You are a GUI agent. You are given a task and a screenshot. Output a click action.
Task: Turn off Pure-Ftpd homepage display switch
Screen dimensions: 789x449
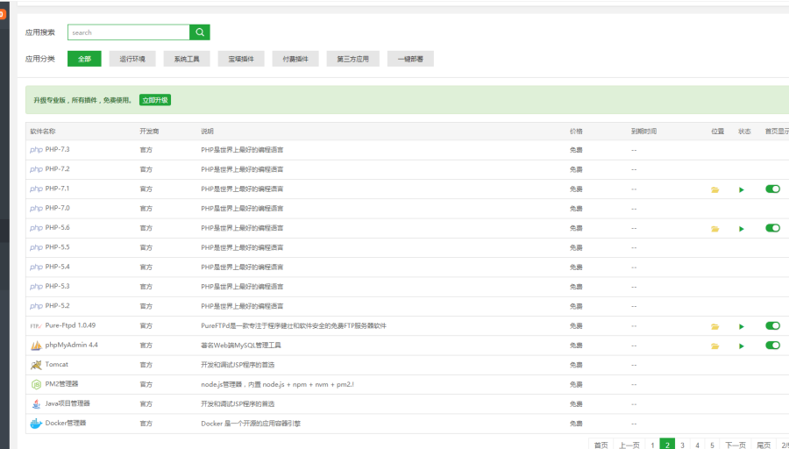(x=772, y=325)
